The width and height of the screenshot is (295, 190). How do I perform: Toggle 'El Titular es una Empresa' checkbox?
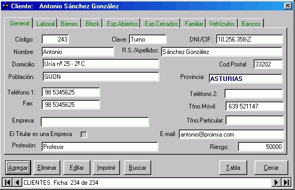[x=84, y=134]
